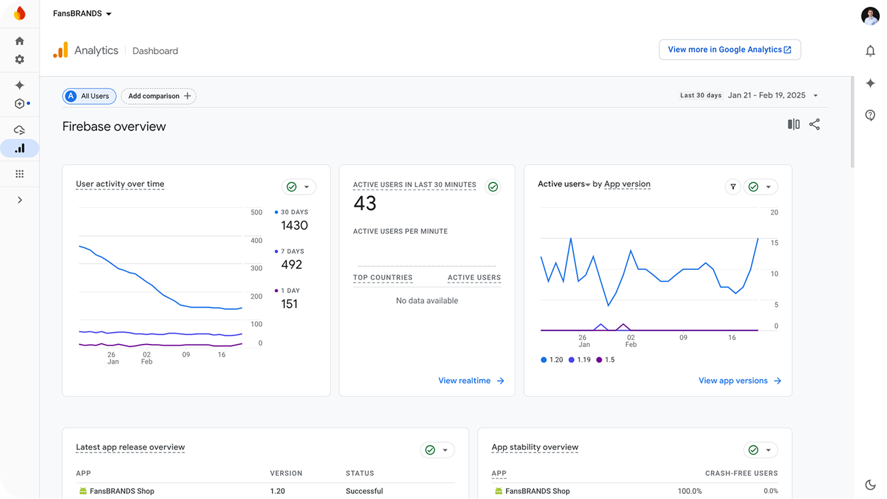Click the filter icon on App version card
Image resolution: width=887 pixels, height=499 pixels.
(x=733, y=187)
